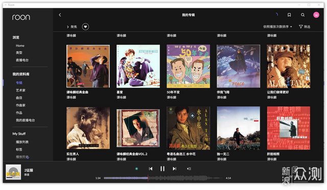Click the spinning activity indicator icon
Viewport: 327px width, 190px height.
click(x=276, y=14)
